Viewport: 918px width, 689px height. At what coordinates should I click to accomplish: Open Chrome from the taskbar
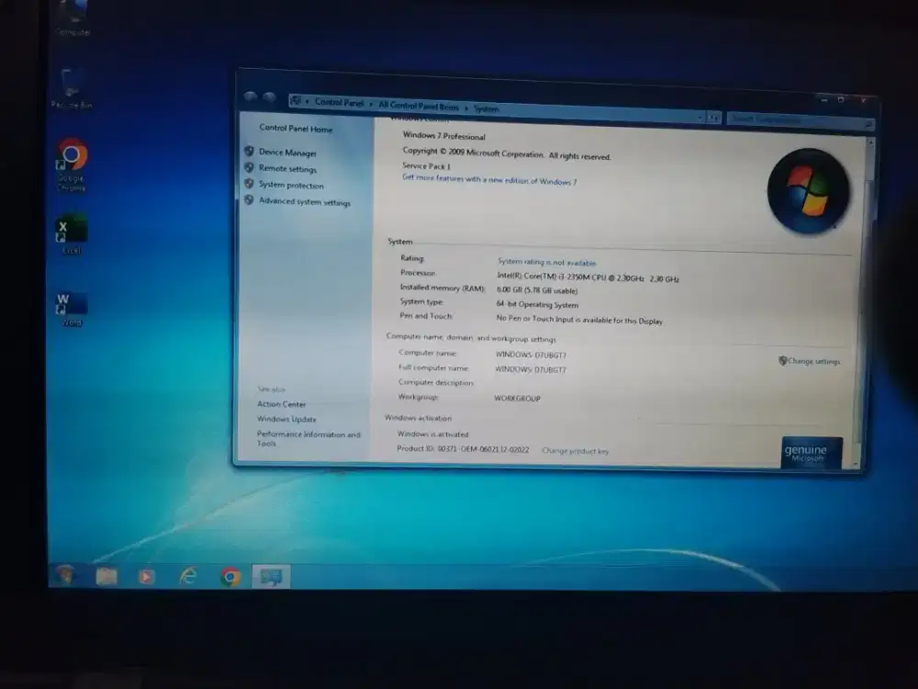(x=230, y=577)
